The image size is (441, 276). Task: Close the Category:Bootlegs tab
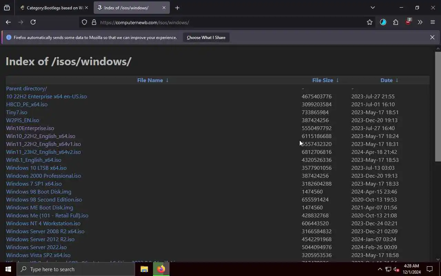point(86,8)
